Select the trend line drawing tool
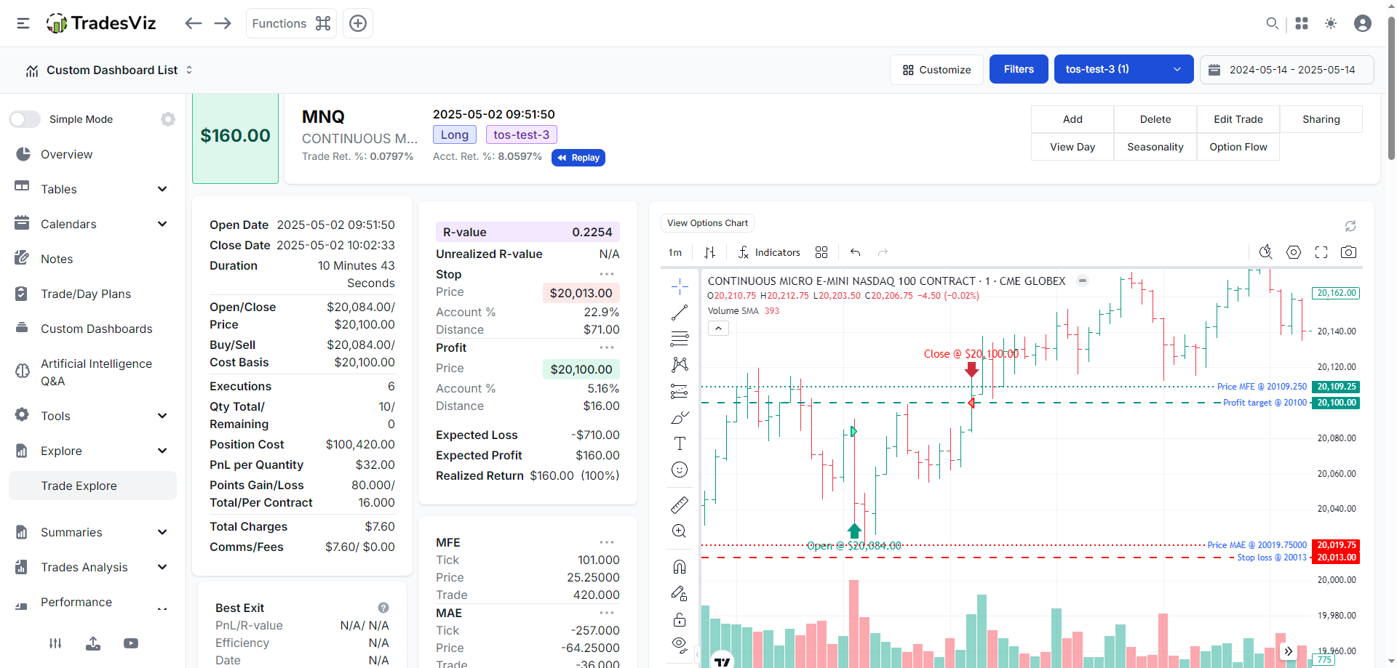The image size is (1397, 668). 680,313
